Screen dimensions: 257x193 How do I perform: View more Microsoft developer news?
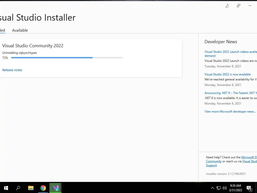point(230,111)
